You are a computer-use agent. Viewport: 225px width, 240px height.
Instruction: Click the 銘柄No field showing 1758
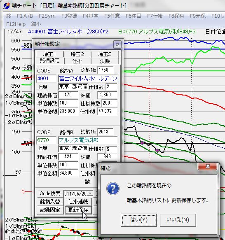[105, 70]
